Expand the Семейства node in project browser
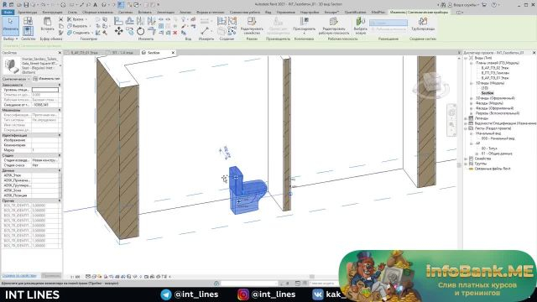 (x=466, y=159)
